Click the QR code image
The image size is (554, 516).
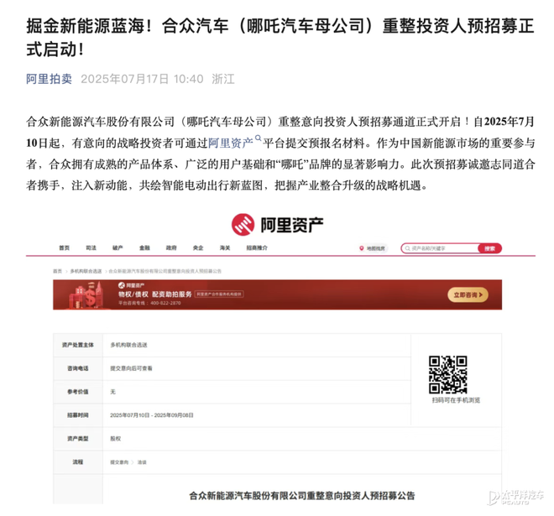[x=448, y=374]
